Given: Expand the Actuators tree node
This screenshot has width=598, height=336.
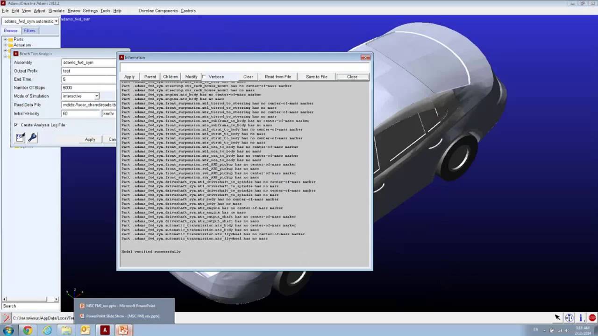Looking at the screenshot, I should pyautogui.click(x=5, y=45).
